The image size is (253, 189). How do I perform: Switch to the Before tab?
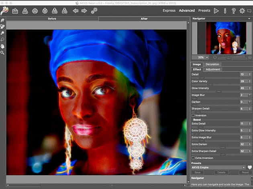[x=52, y=19]
